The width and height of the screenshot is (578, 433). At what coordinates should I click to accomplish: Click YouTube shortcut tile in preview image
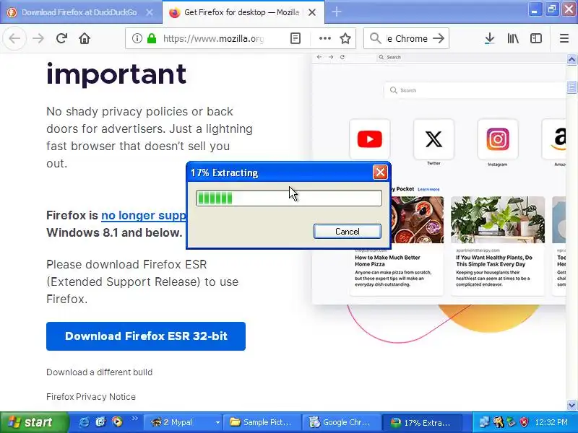(x=369, y=139)
